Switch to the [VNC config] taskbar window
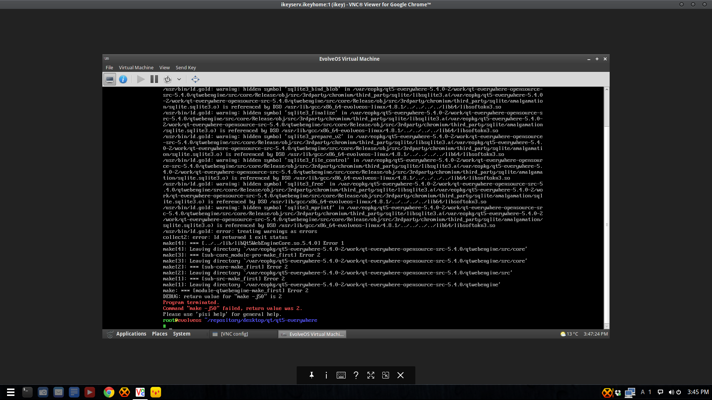The width and height of the screenshot is (712, 400). (244, 334)
